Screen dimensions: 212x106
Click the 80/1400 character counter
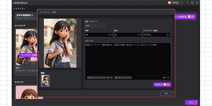point(166,78)
